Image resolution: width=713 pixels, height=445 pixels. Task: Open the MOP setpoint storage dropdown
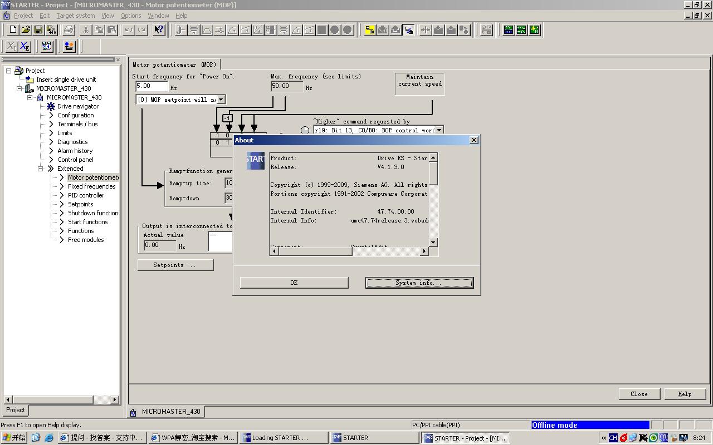click(221, 100)
